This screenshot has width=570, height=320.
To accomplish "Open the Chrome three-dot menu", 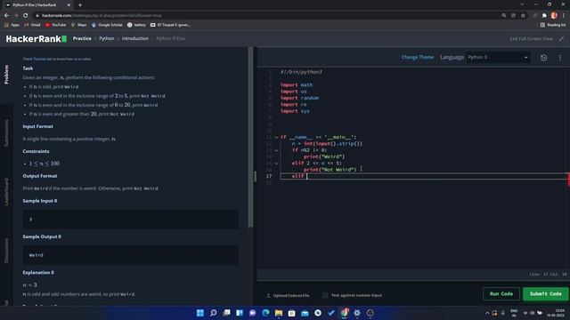I will (564, 16).
